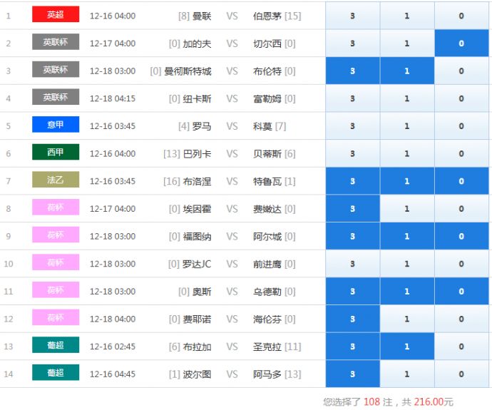The height and width of the screenshot is (410, 492).
Task: Unselect the 3 option for 布洛涅 vs 特鲁瓦
Action: click(352, 181)
